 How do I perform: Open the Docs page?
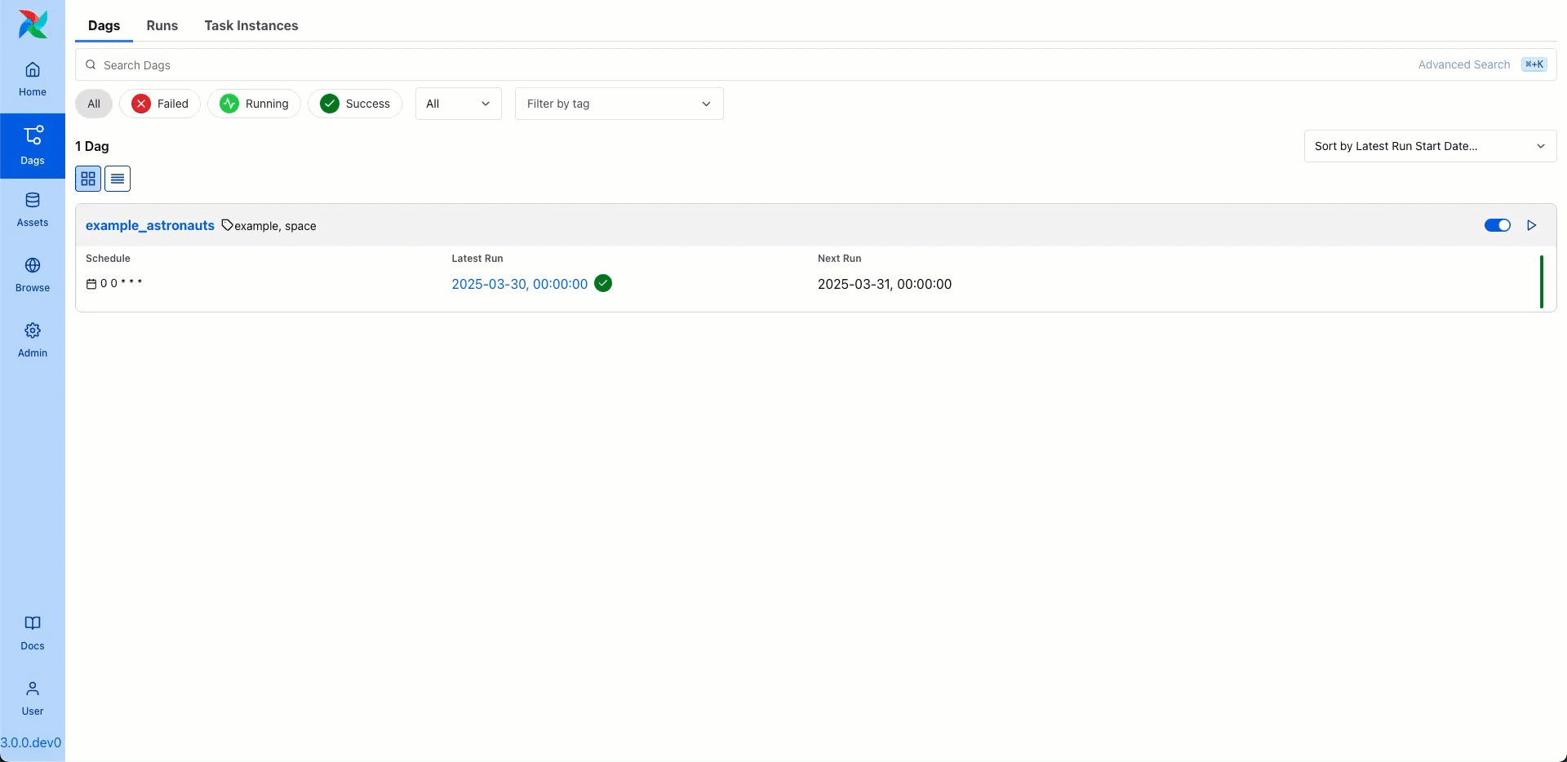click(x=32, y=632)
